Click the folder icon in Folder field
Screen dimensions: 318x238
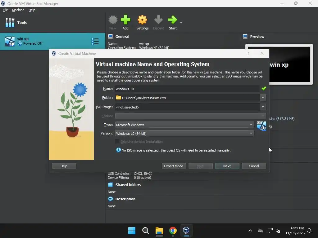118,98
